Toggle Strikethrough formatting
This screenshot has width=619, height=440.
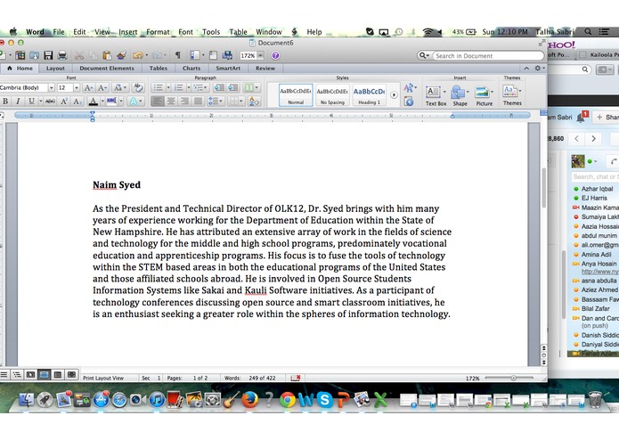click(50, 102)
